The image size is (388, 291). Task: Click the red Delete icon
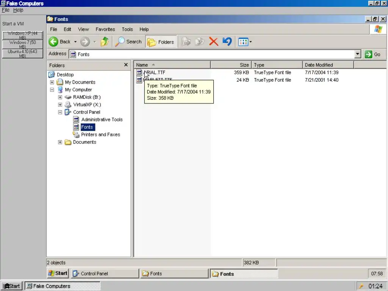pos(214,42)
